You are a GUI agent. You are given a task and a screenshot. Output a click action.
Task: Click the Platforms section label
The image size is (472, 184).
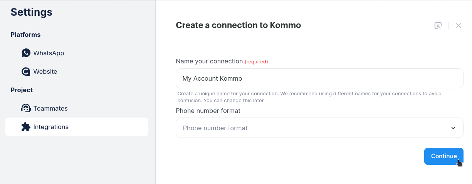tap(25, 35)
